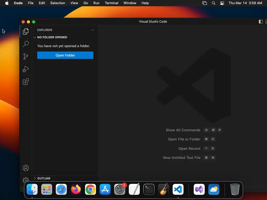Open Terminal from the Dock

pos(149,189)
